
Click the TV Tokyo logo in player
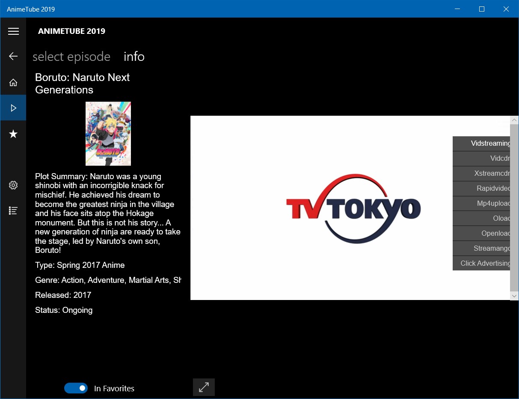353,209
